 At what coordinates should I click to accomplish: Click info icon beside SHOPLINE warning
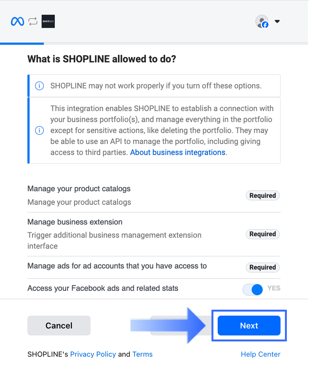click(39, 86)
